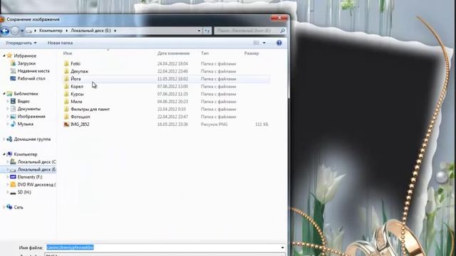Select the Декупаж folder icon
Screen dimensions: 456x256
coord(66,71)
